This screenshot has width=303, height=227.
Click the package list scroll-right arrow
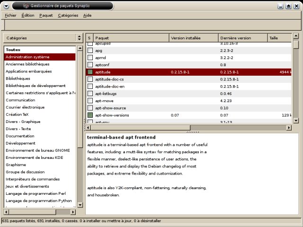click(289, 128)
